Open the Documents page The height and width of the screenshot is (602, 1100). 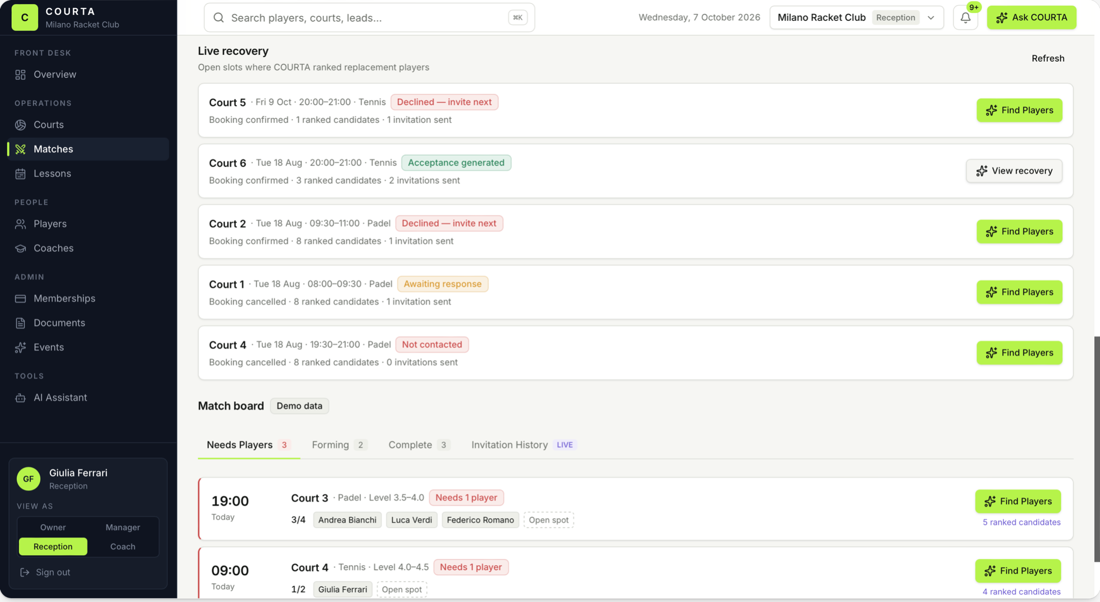coord(88,323)
